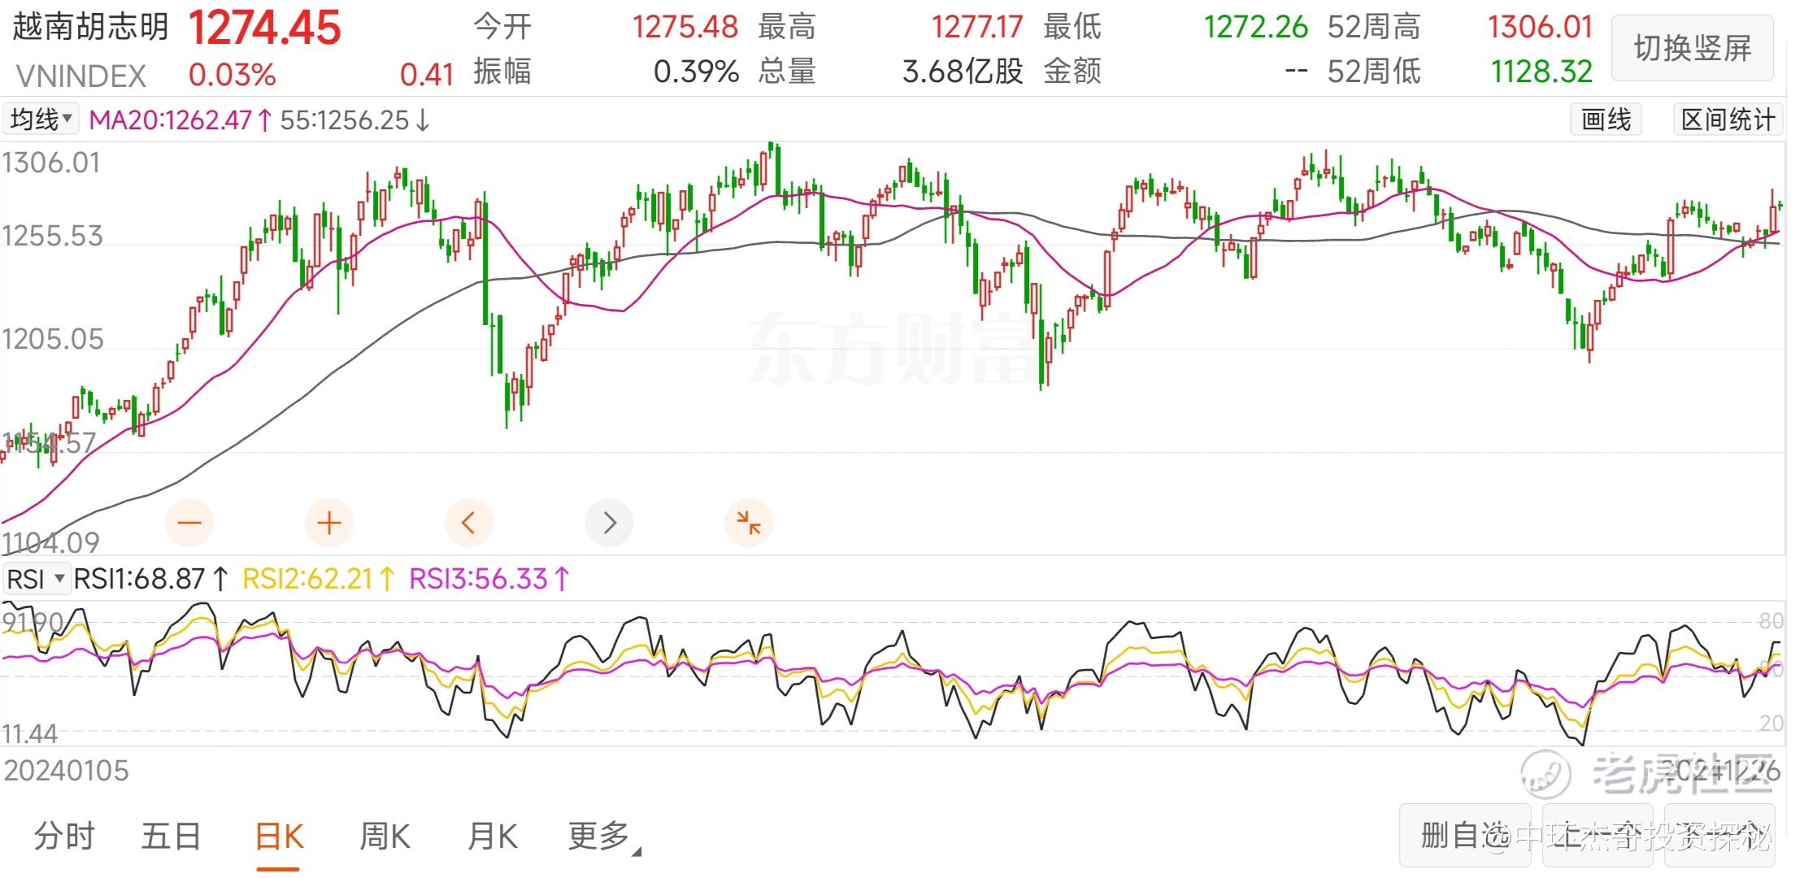The image size is (1808, 878).
Task: Click 画线 draw line button
Action: (1606, 120)
